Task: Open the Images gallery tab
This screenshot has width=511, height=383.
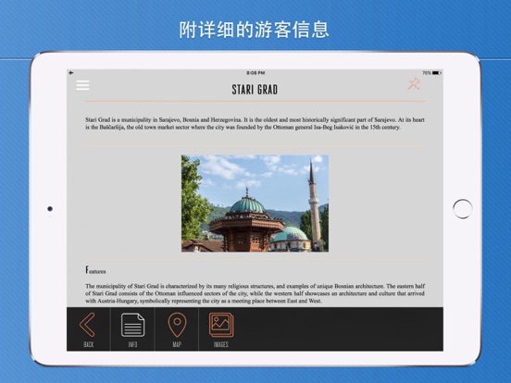Action: (x=221, y=329)
